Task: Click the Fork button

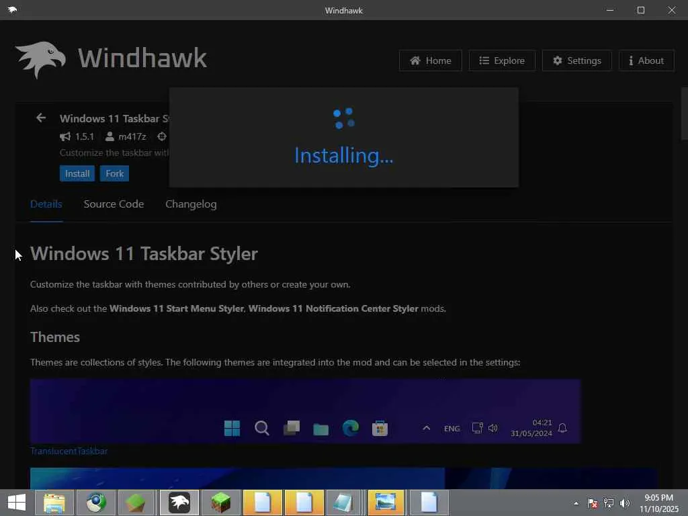Action: (x=114, y=173)
